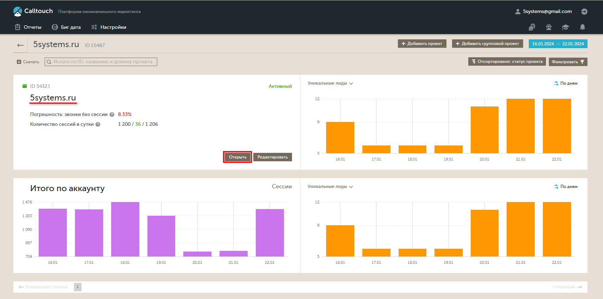Image resolution: width=603 pixels, height=299 pixels.
Task: Click the 5systems.ru page title
Action: (56, 44)
